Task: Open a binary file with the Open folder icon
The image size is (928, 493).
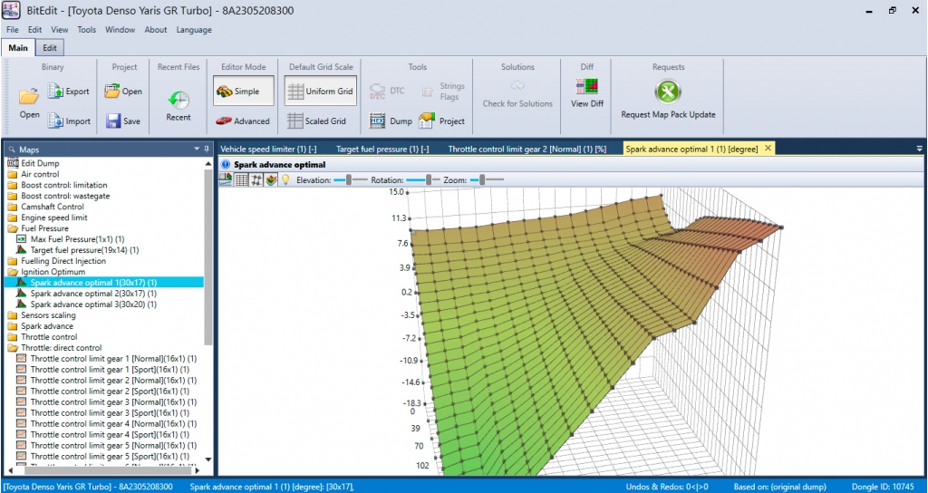Action: tap(29, 102)
